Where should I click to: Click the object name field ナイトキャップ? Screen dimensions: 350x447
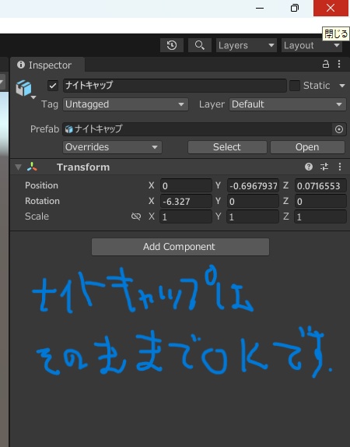coord(174,86)
